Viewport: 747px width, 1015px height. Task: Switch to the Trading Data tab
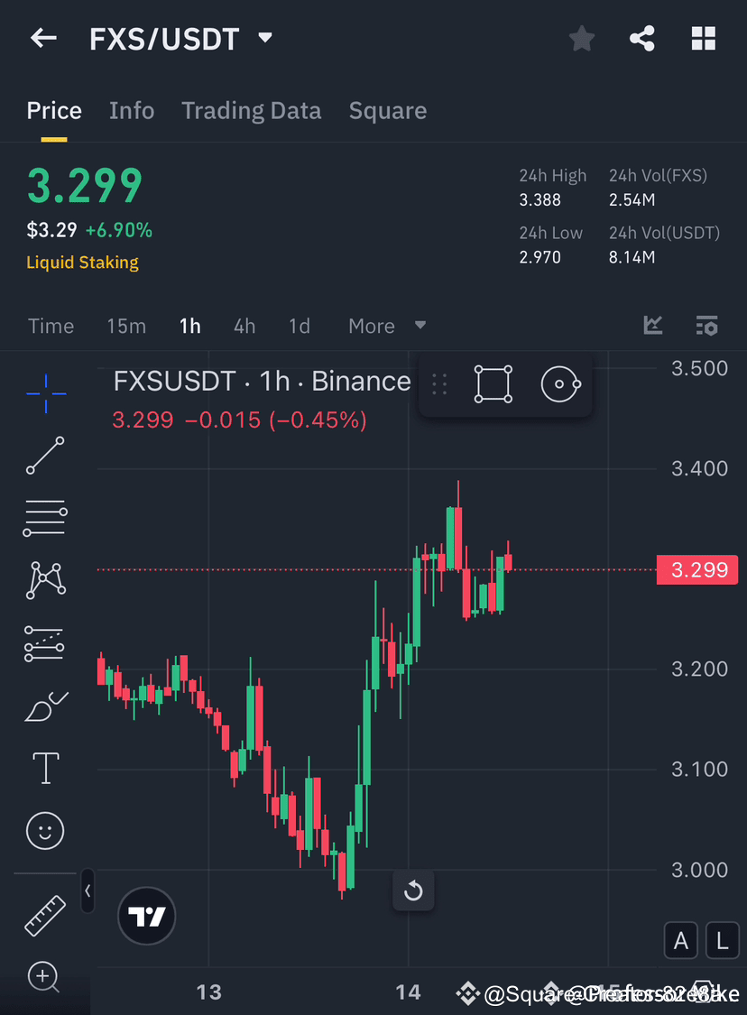click(x=251, y=110)
